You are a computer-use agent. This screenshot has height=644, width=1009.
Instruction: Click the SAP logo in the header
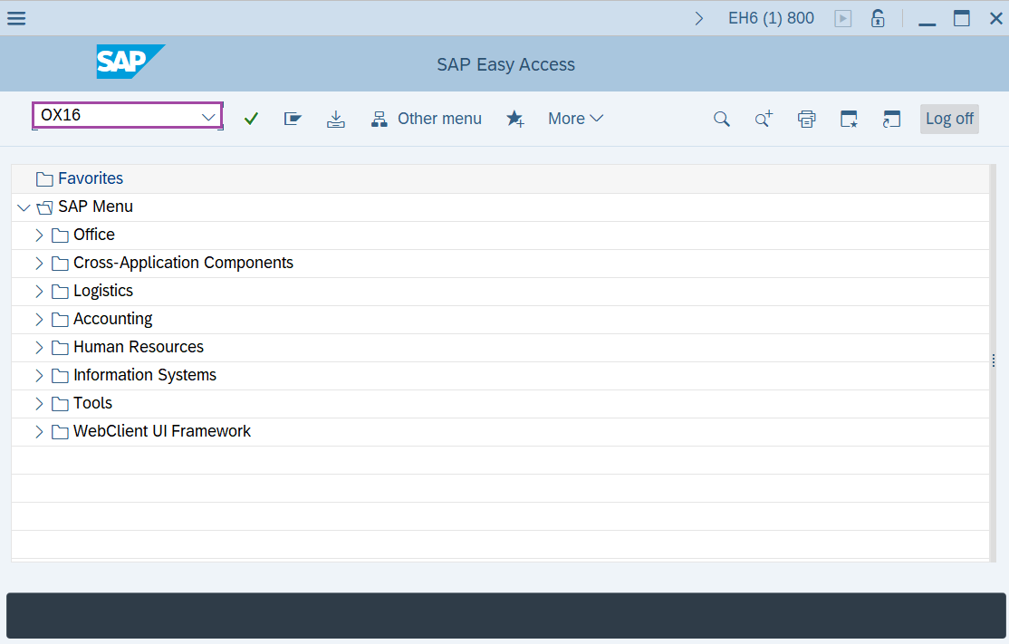(130, 62)
